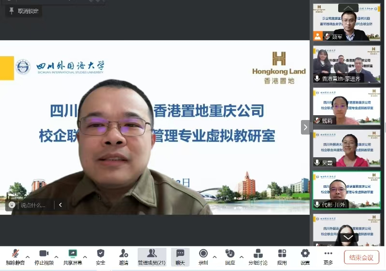The width and height of the screenshot is (386, 271).
Task: Click the main pinned speaker video
Action: (155, 127)
